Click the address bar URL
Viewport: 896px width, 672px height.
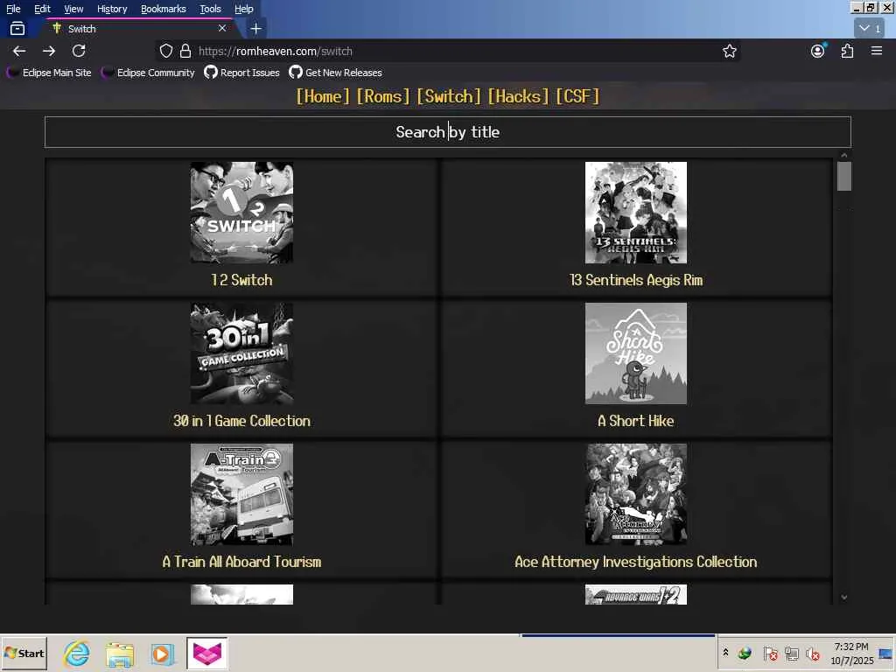(276, 51)
